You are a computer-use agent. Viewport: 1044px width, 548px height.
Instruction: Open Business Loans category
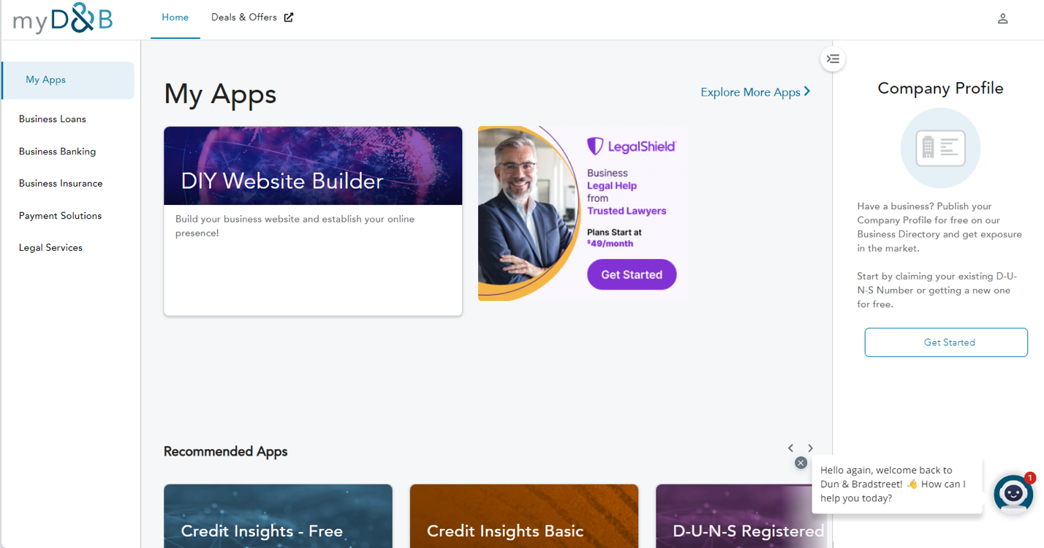coord(53,119)
